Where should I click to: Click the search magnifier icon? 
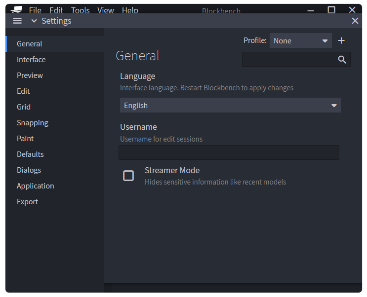[x=342, y=60]
